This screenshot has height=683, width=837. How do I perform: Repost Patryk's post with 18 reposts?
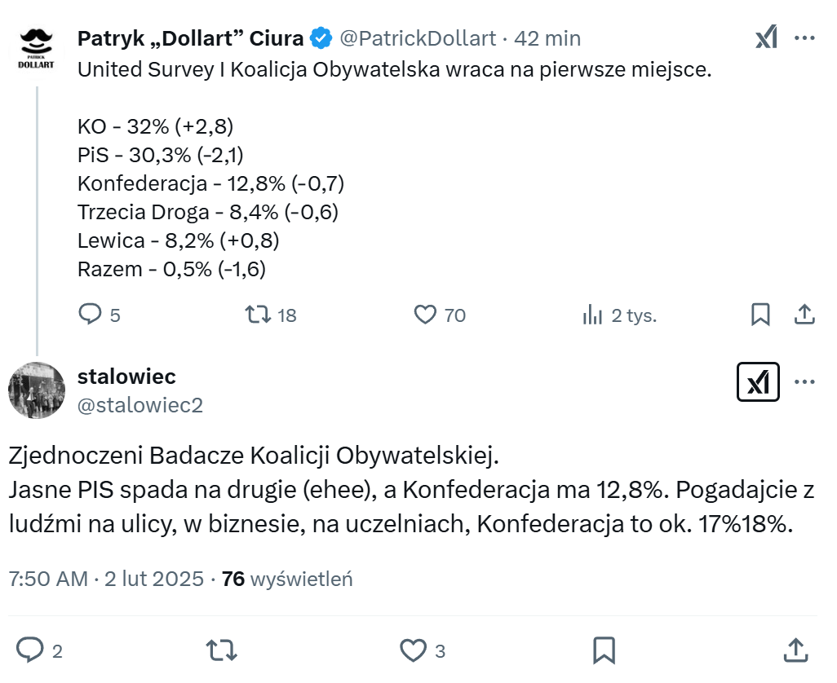click(x=259, y=315)
